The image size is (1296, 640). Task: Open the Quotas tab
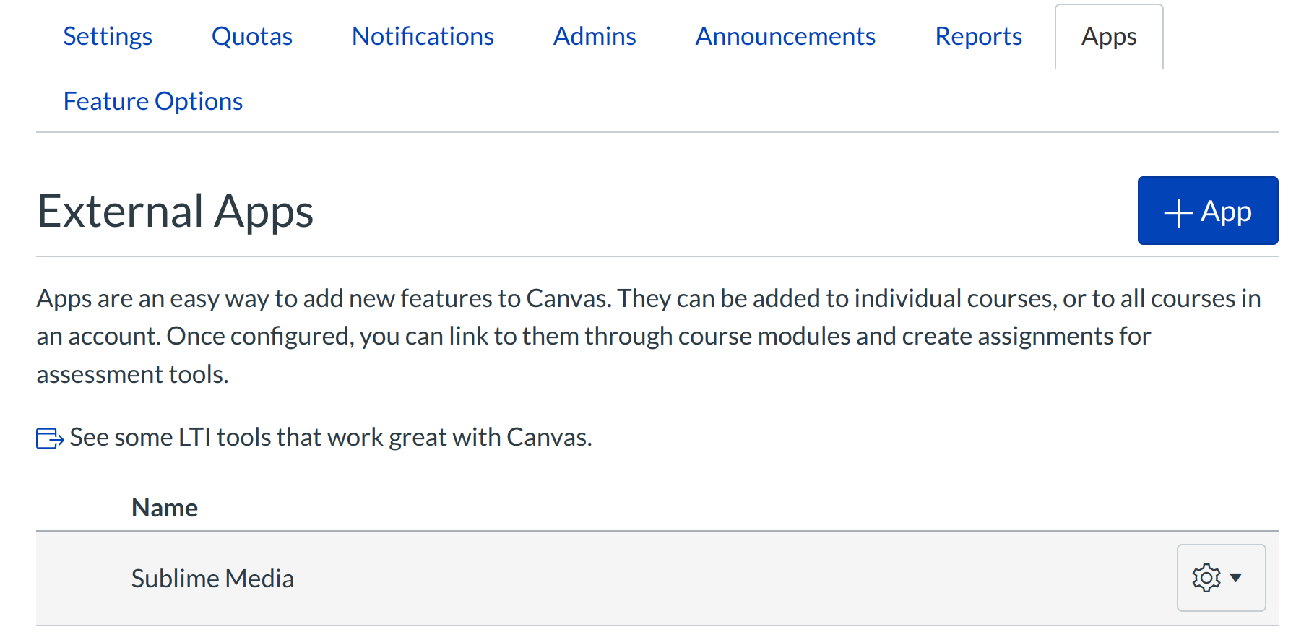tap(251, 36)
